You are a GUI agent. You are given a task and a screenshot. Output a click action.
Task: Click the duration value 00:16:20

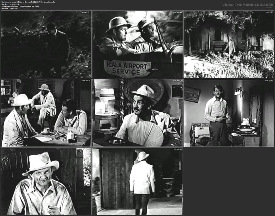pos(15,8)
